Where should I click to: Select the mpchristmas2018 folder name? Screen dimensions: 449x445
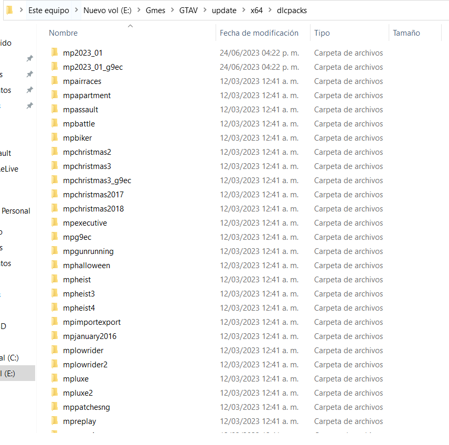[x=93, y=209]
